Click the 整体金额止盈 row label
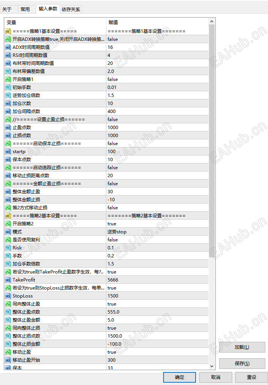The height and width of the screenshot is (385, 268). pyautogui.click(x=26, y=192)
